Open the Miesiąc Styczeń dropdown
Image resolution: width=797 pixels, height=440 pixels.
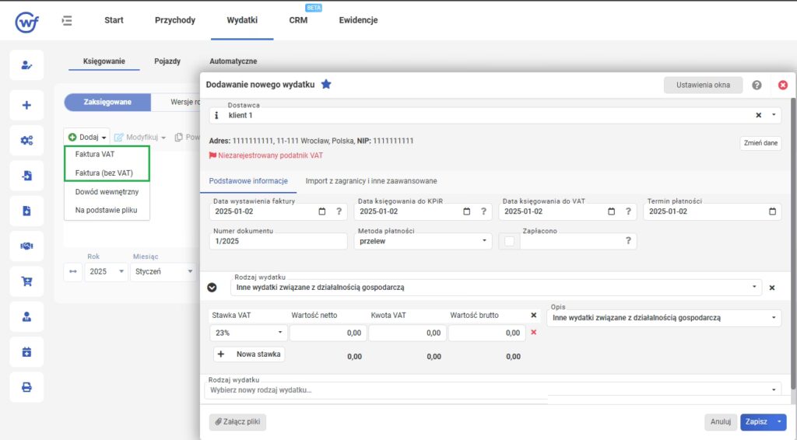163,271
